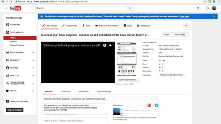Image resolution: width=221 pixels, height=124 pixels.
Task: Select the third video thumbnail option
Action: coord(127,71)
